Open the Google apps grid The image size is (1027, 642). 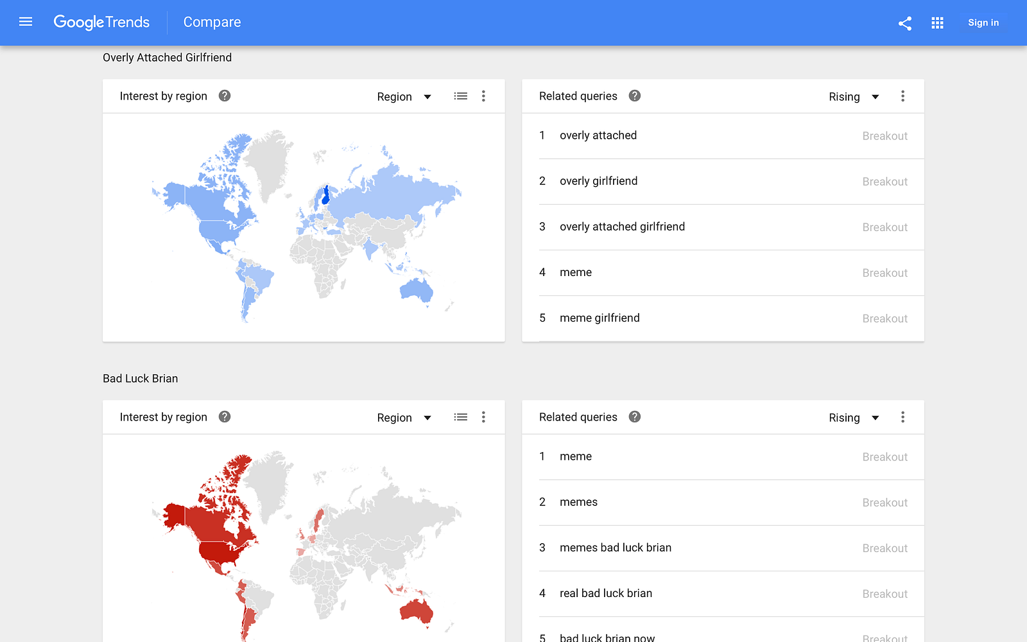[x=937, y=23]
